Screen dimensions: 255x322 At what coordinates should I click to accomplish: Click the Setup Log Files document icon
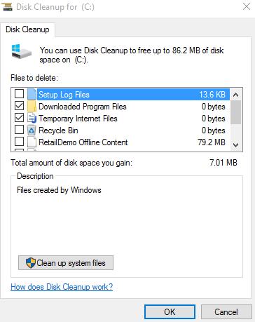(32, 94)
